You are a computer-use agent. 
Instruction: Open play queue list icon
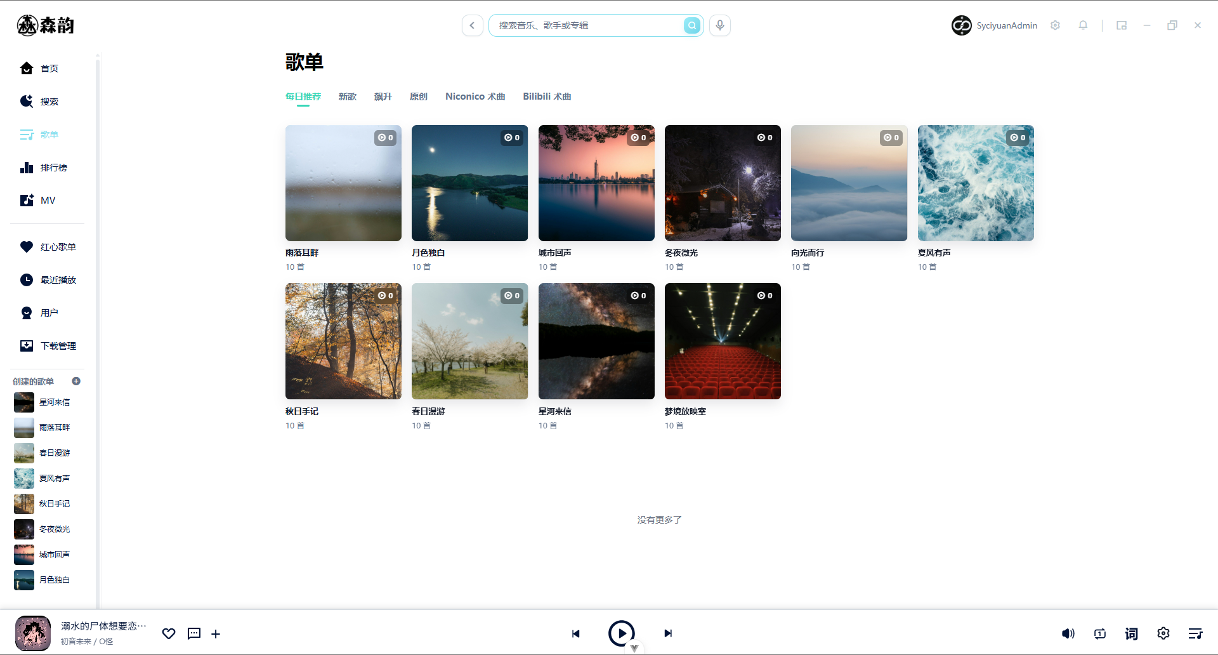(1195, 633)
